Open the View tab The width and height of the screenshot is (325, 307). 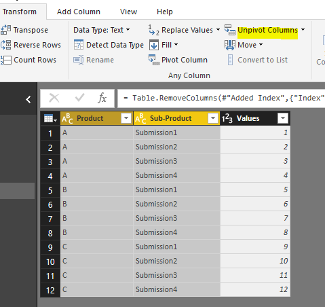(x=128, y=12)
